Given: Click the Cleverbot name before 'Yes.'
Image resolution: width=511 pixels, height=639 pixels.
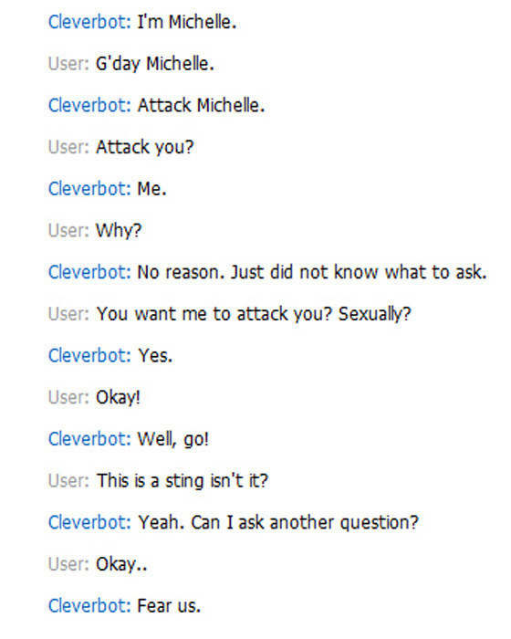Looking at the screenshot, I should (x=89, y=356).
